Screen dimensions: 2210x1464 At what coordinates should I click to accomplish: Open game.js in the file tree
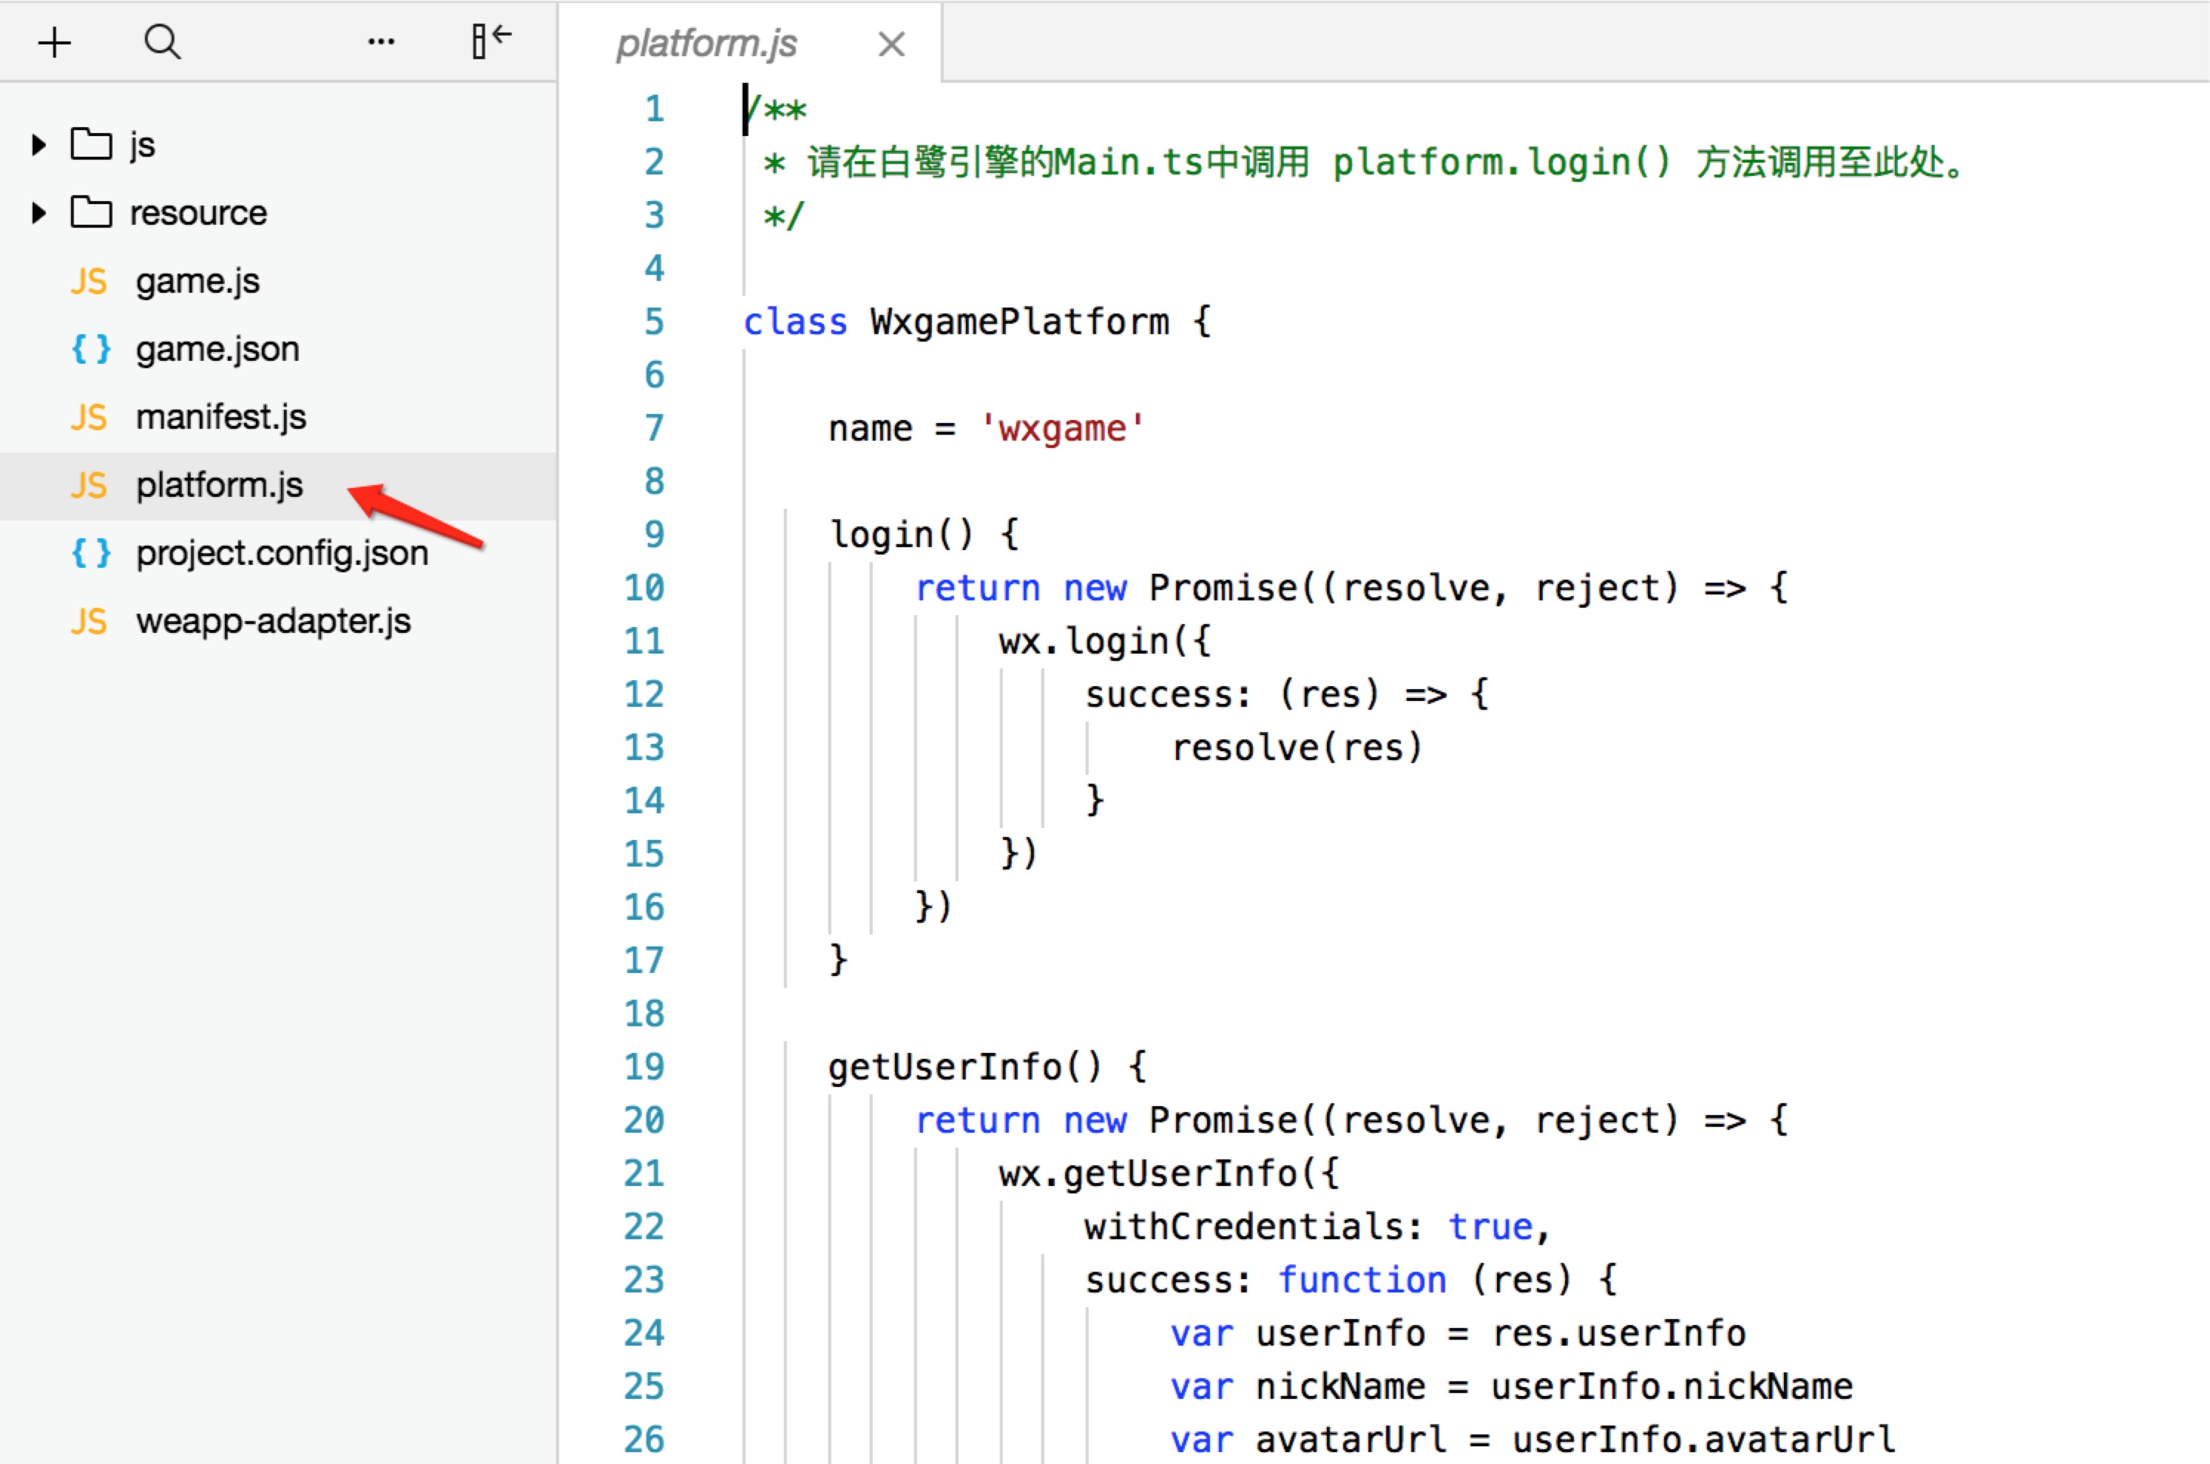tap(197, 281)
